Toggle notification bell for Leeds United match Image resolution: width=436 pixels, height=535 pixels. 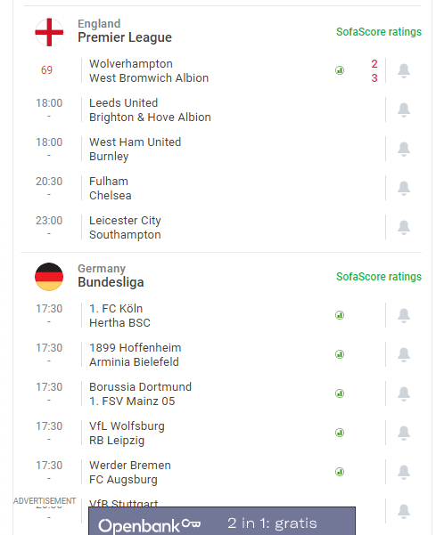[404, 109]
